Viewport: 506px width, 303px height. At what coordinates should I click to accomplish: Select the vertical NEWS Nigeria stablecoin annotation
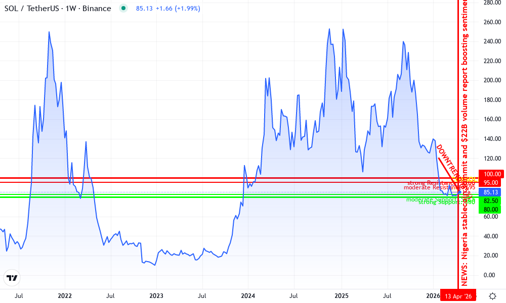(465, 143)
